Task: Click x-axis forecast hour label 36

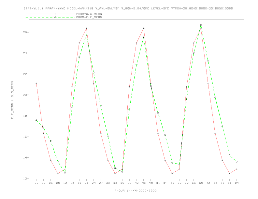Action: click(x=122, y=183)
